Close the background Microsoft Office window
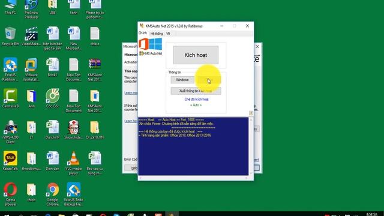 [257, 46]
